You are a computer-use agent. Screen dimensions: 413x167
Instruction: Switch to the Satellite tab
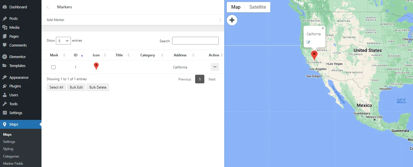tap(257, 7)
